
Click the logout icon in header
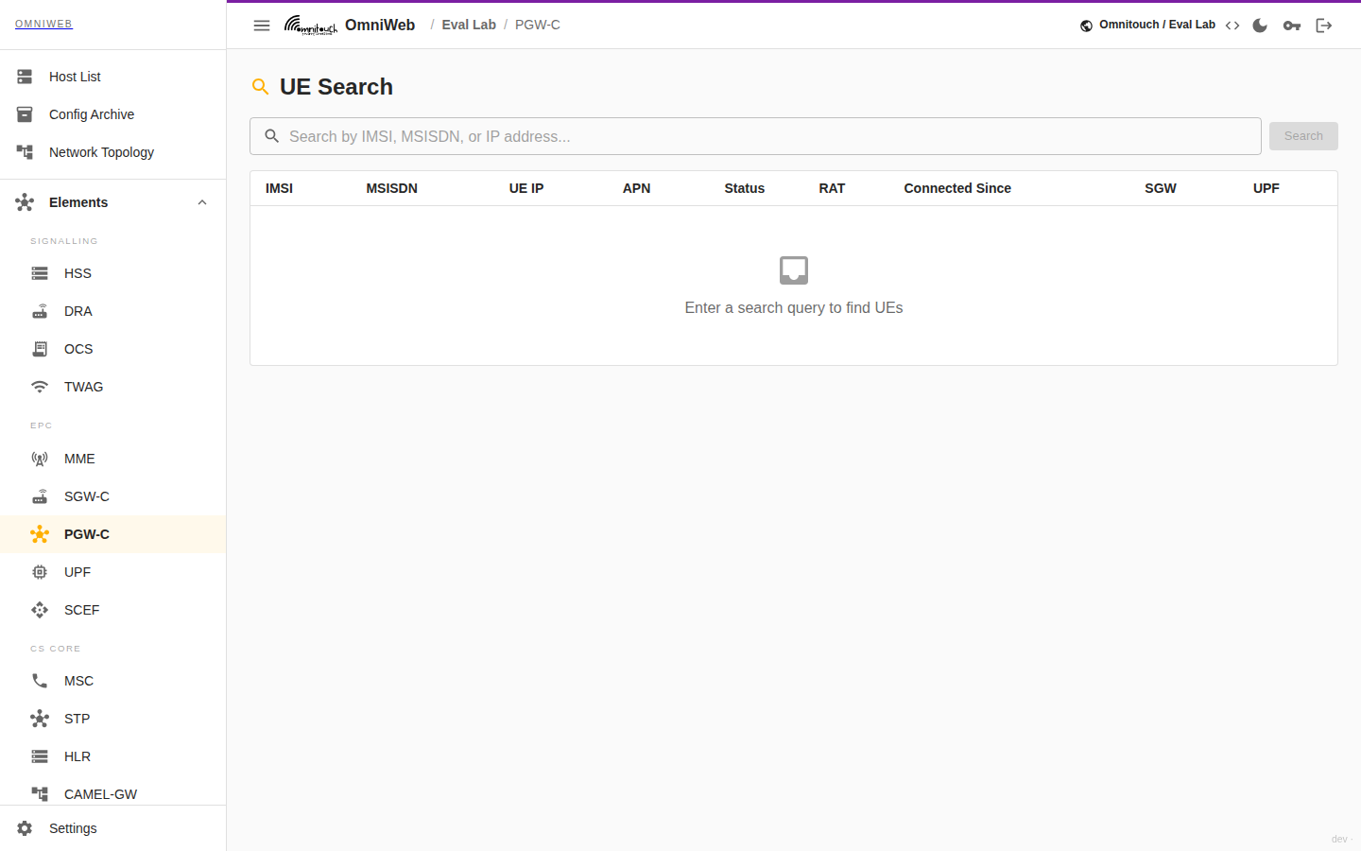point(1324,26)
